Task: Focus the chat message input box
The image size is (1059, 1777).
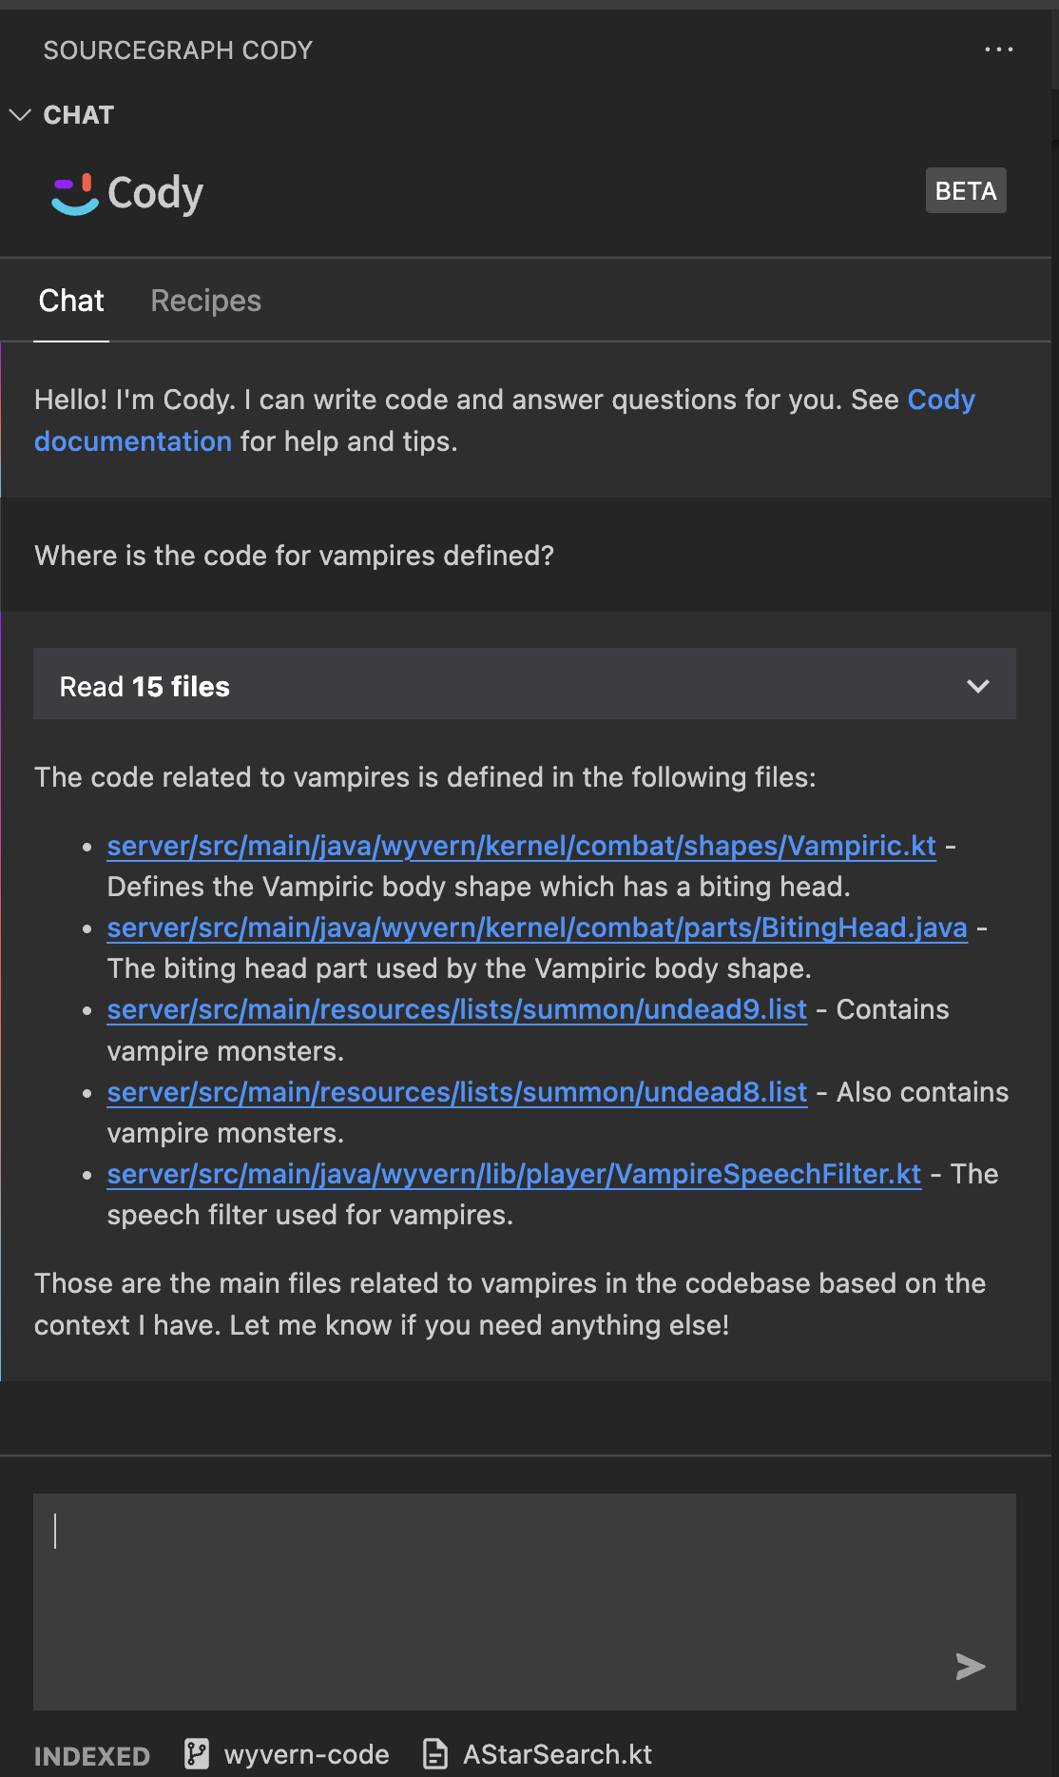Action: 525,1601
